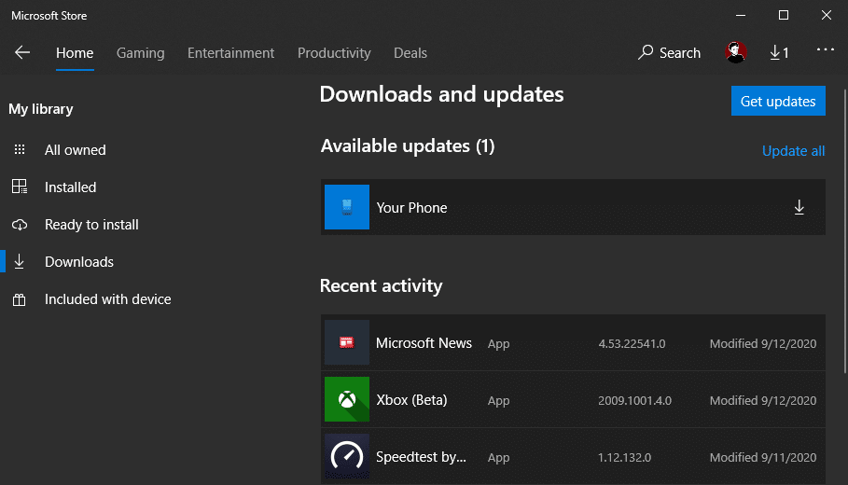
Task: Click Modified 9/12/2020 for Microsoft News
Action: 762,343
